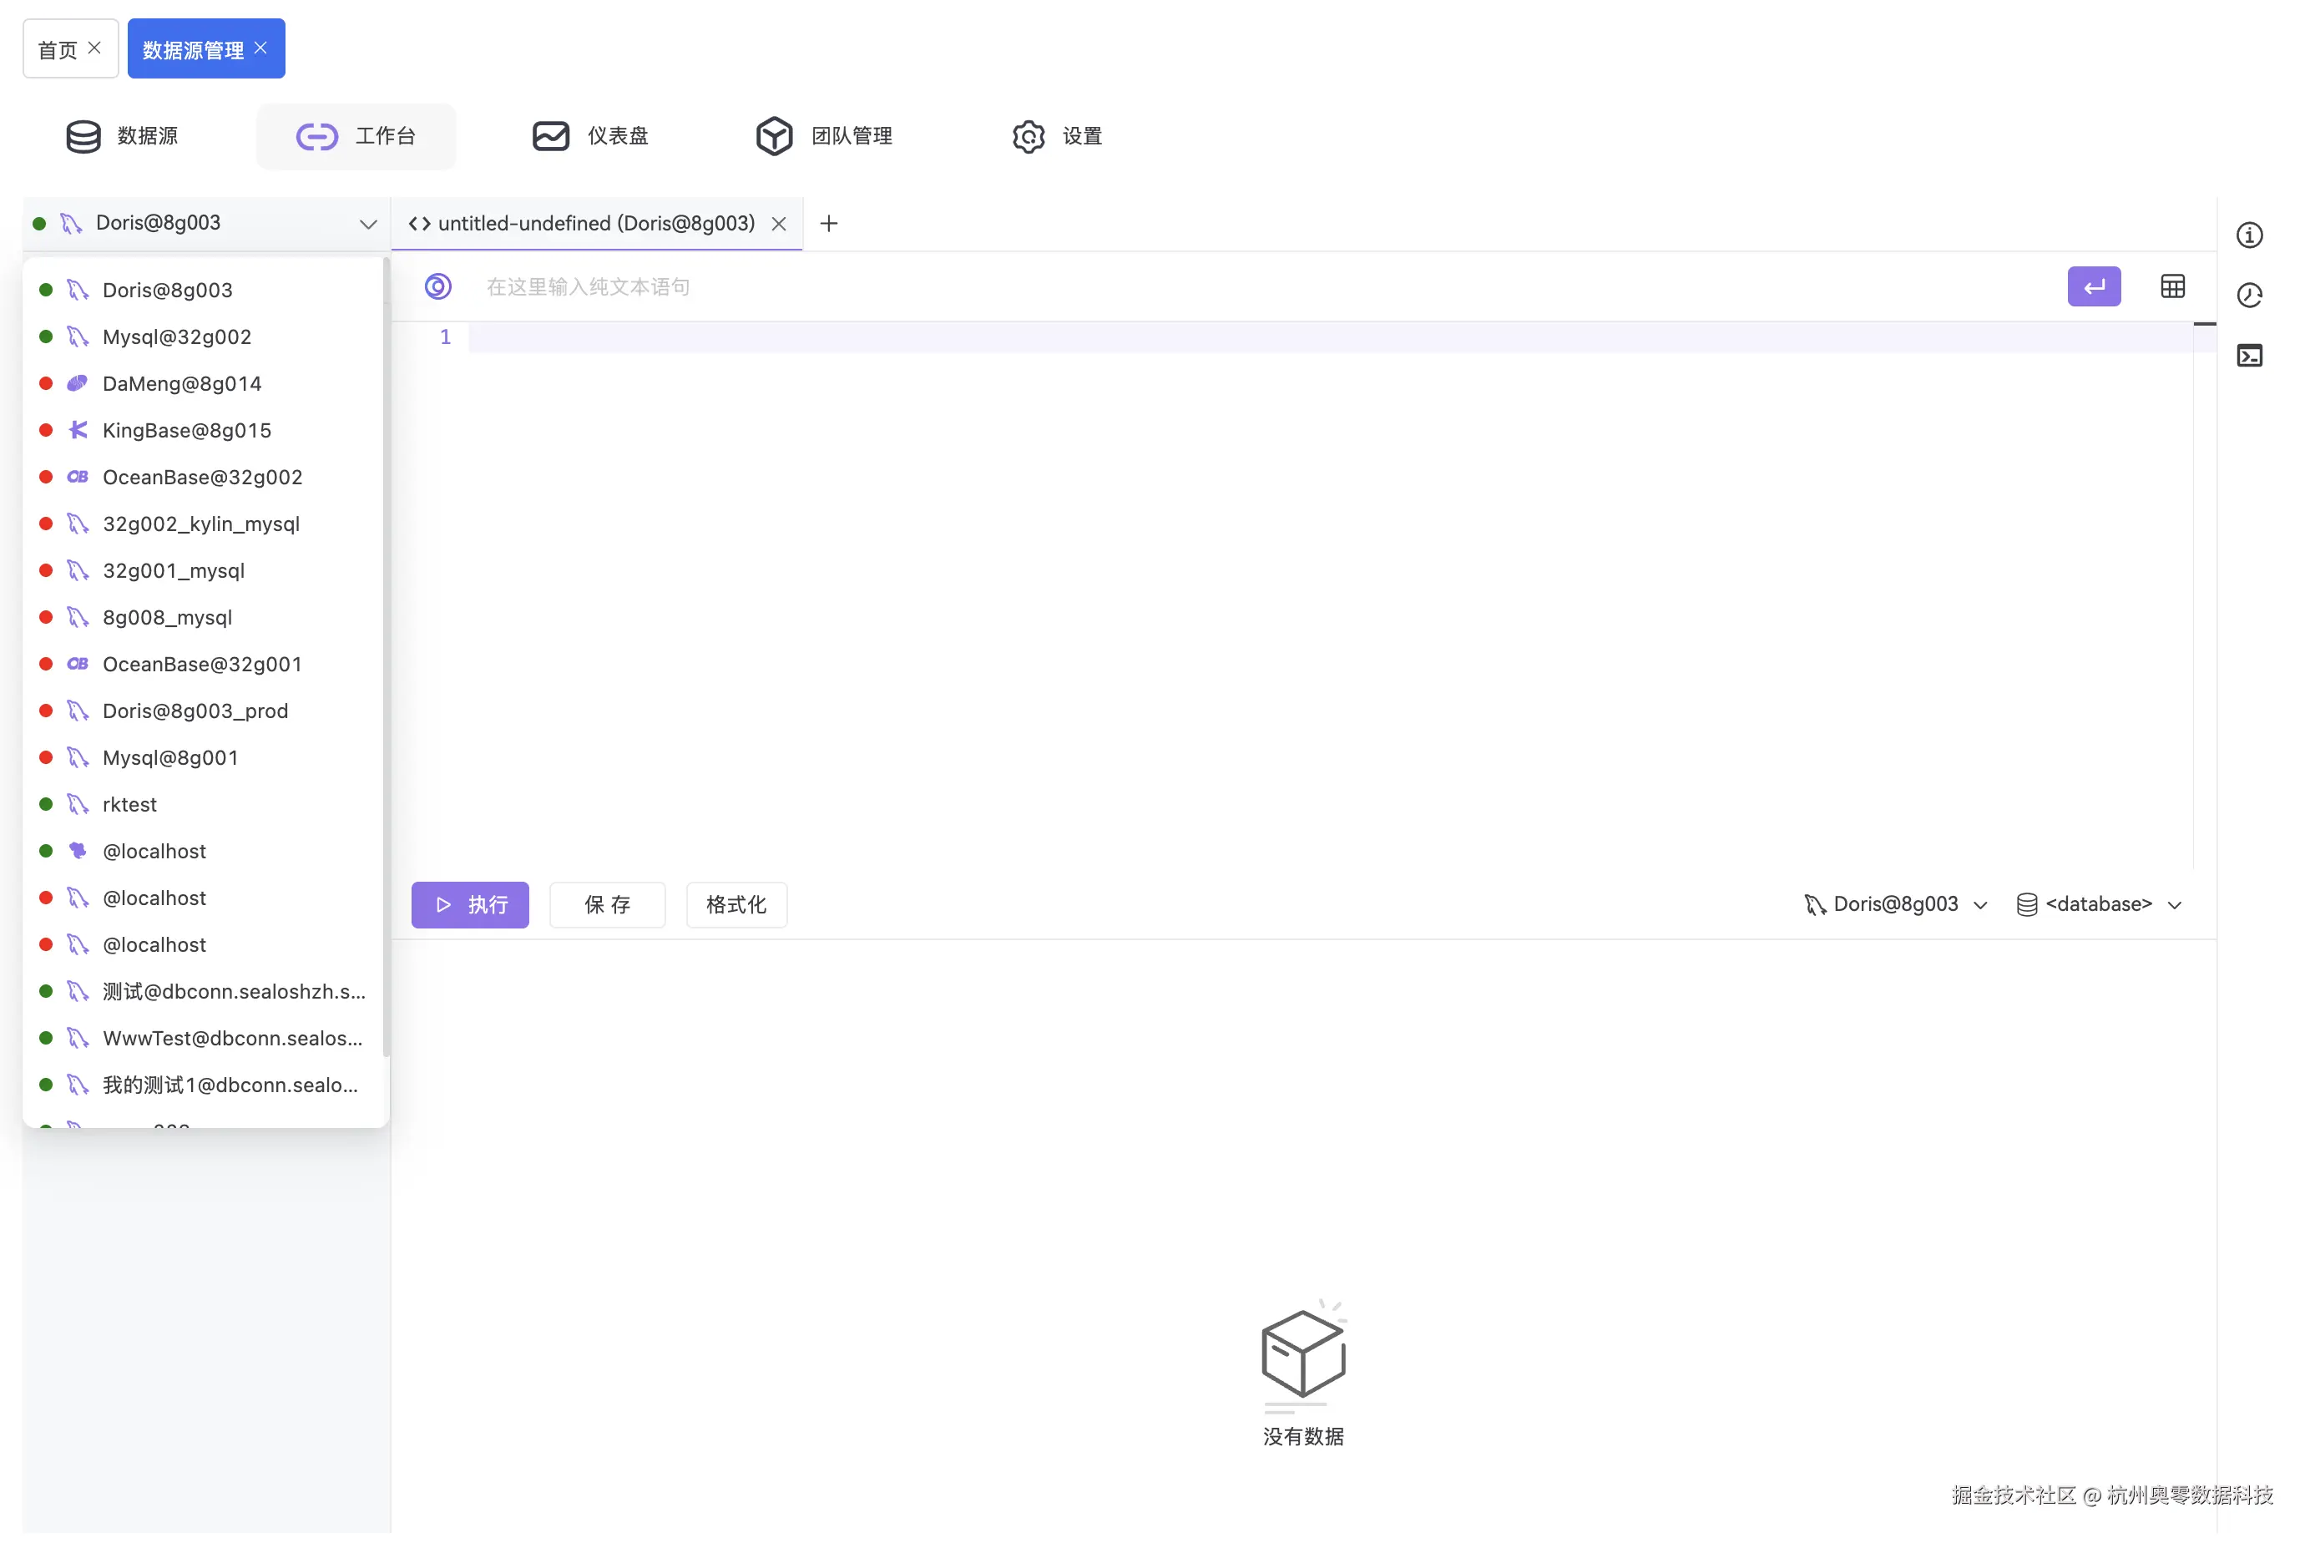Switch to the 仪表盘 section
This screenshot has height=1543, width=2310.
point(590,136)
